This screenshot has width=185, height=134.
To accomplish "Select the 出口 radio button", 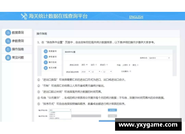I will (x=96, y=65).
